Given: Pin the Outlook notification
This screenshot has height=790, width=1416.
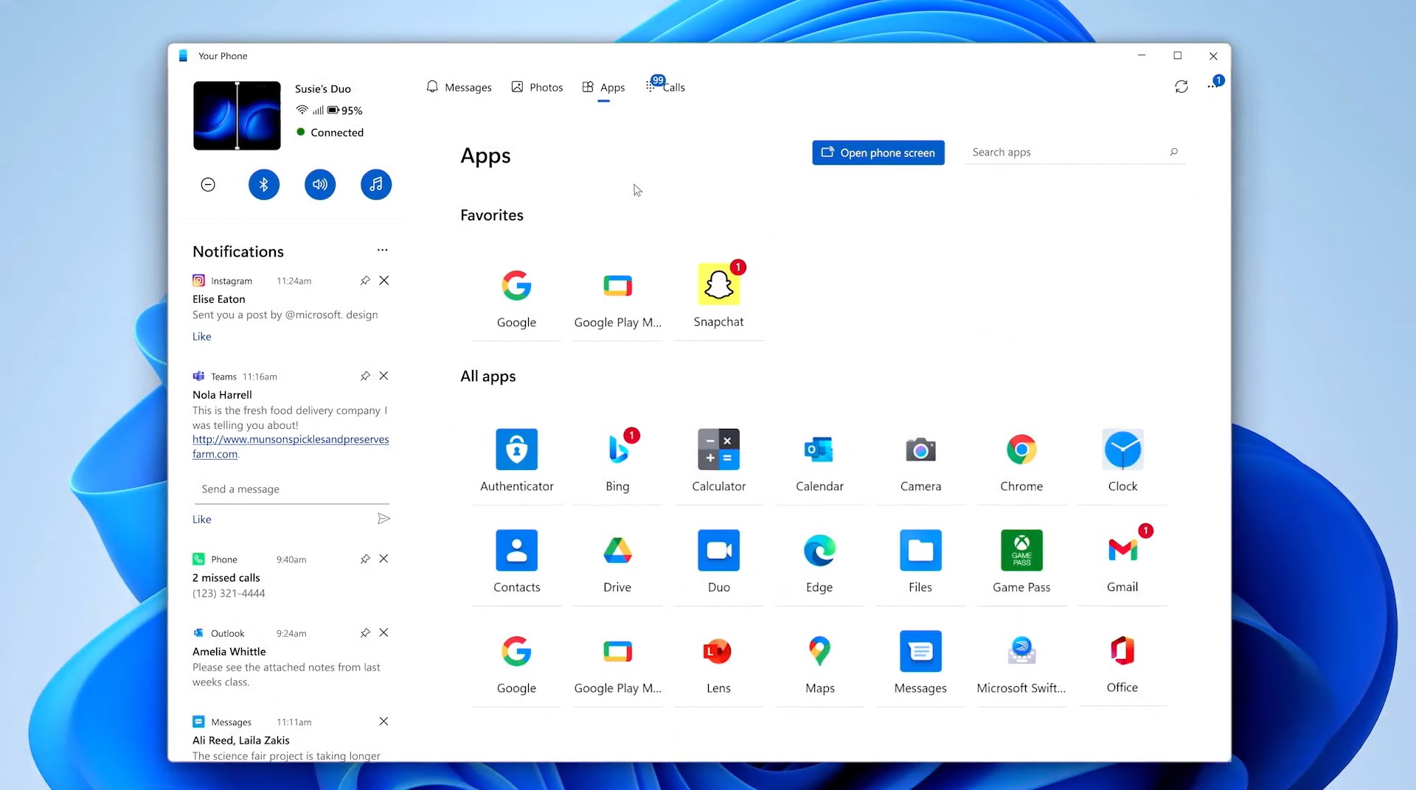Looking at the screenshot, I should point(365,632).
